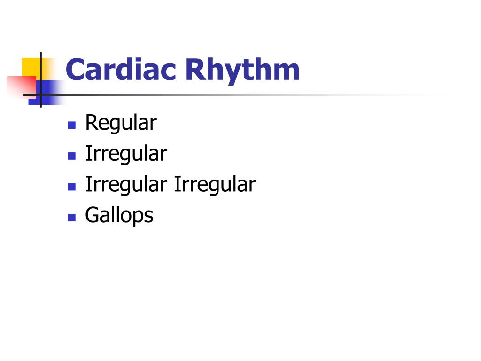Screen dimensions: 481x361
Task: Click the bullet marker beside Irregular Irregular
Action: [x=72, y=187]
